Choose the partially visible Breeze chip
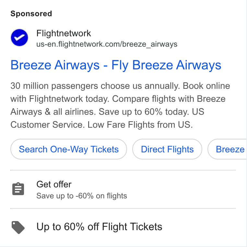Image resolution: width=247 pixels, height=247 pixels. (x=227, y=149)
